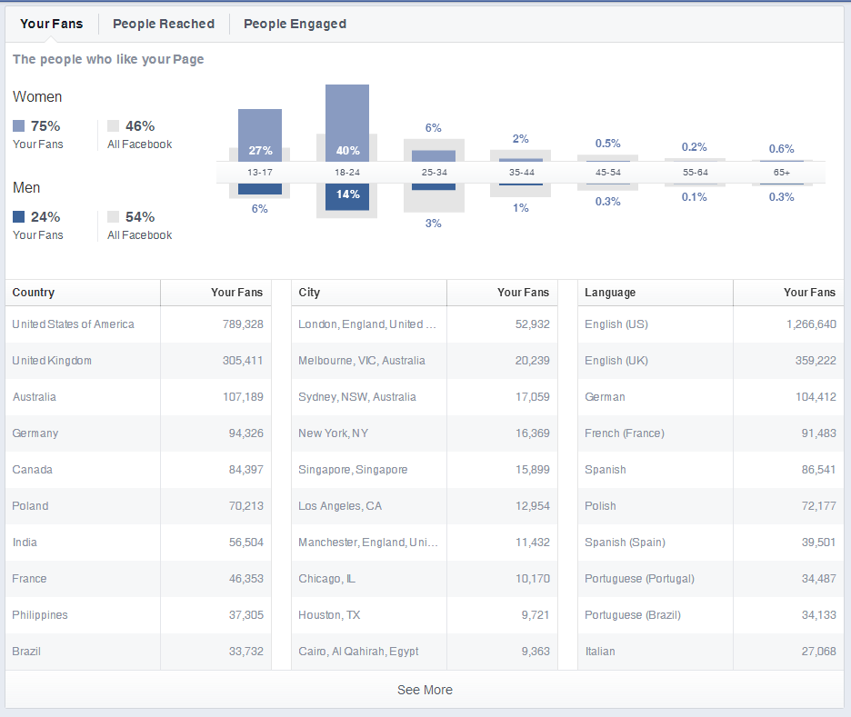Click Polish in the Language table
851x717 pixels.
click(600, 506)
